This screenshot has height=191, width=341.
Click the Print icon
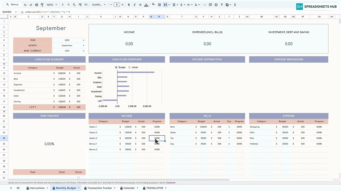36,5
